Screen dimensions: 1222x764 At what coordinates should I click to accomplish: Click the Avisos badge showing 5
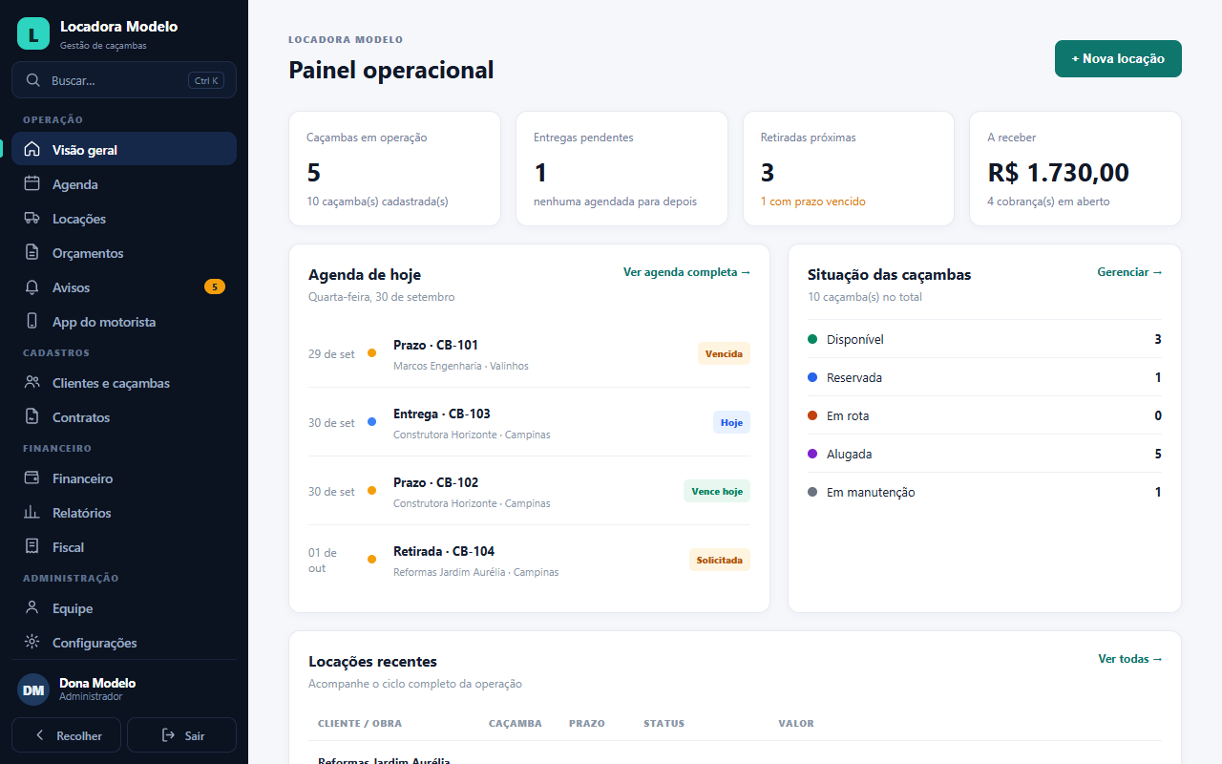pos(215,286)
